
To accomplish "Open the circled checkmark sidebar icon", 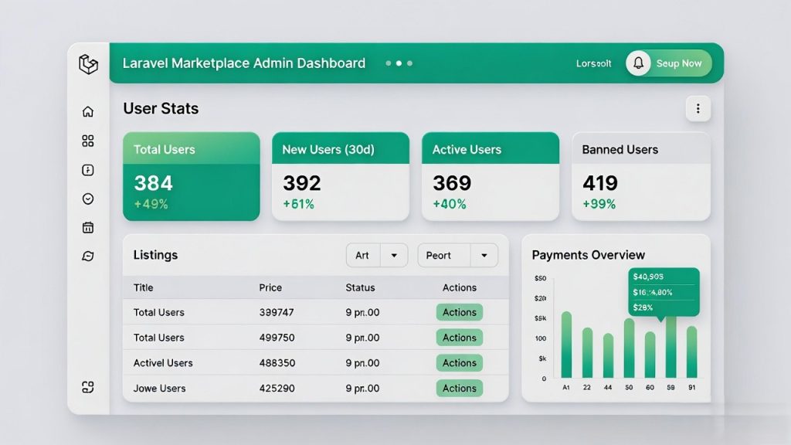I will coord(88,199).
